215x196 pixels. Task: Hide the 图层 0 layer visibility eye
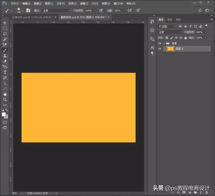pyautogui.click(x=160, y=49)
